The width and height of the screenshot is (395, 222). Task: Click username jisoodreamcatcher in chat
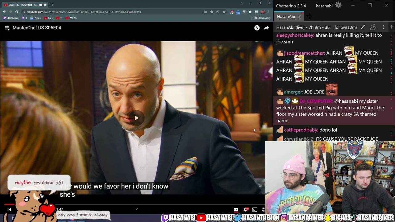pos(304,53)
